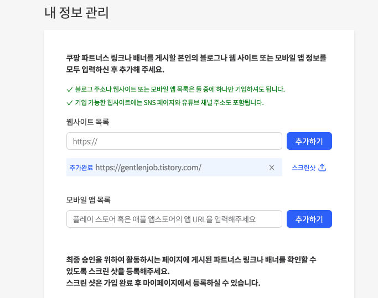The height and width of the screenshot is (298, 378).
Task: Click the 웹사이트 목록 label
Action: point(87,122)
